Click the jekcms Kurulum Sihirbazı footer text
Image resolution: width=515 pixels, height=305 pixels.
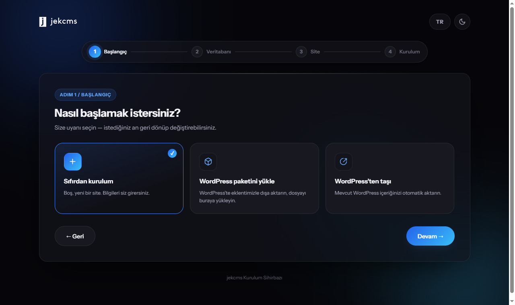point(254,278)
